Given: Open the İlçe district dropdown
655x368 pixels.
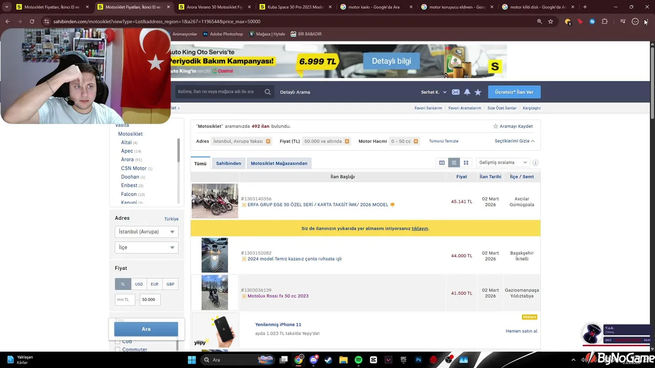Looking at the screenshot, I should coord(146,247).
